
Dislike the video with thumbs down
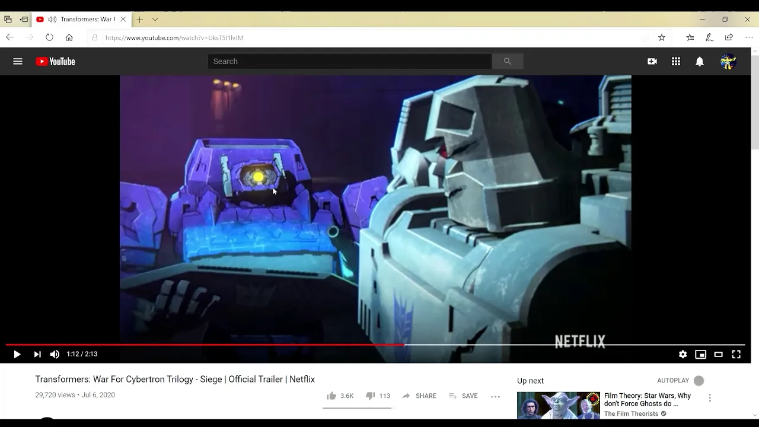[378, 396]
